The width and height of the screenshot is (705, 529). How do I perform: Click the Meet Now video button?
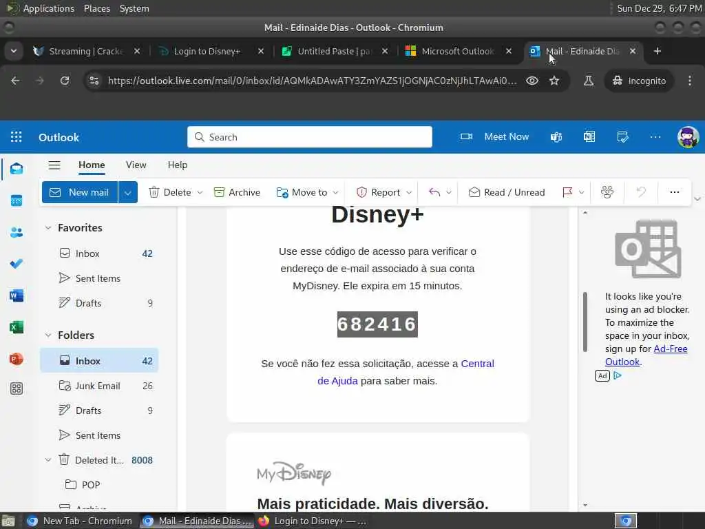pos(494,137)
